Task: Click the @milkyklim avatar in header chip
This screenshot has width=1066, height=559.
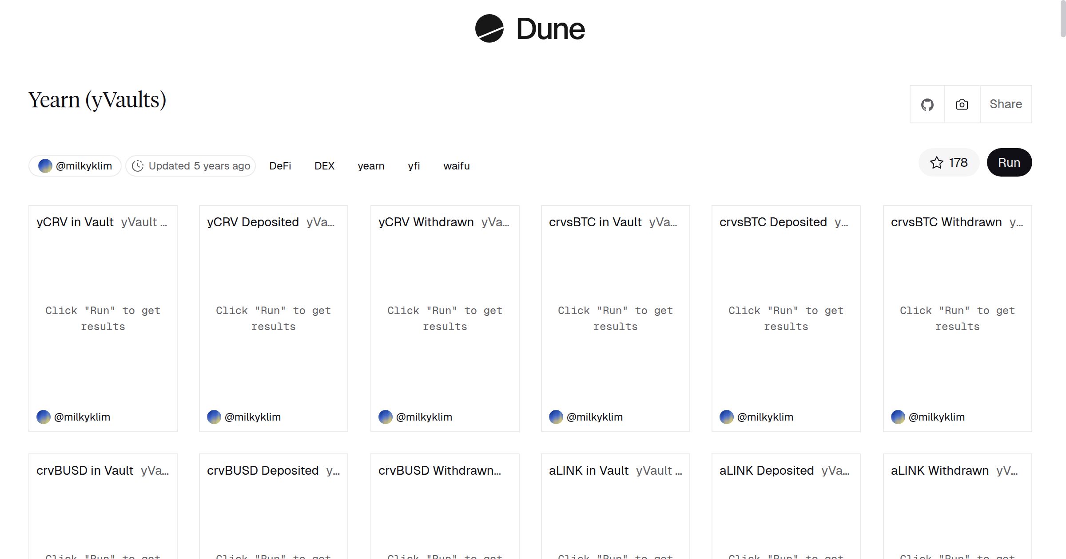Action: point(45,166)
